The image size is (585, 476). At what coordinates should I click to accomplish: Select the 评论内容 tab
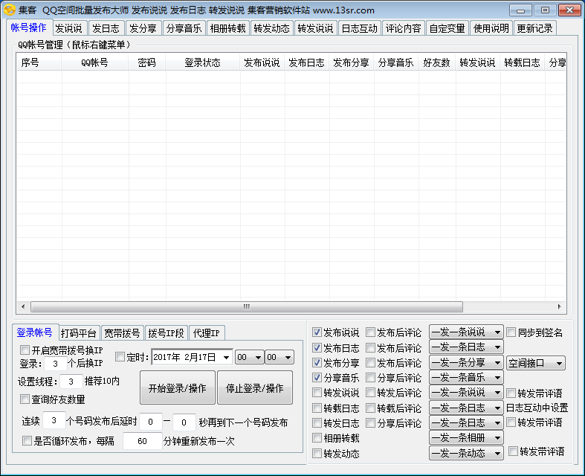tap(403, 28)
